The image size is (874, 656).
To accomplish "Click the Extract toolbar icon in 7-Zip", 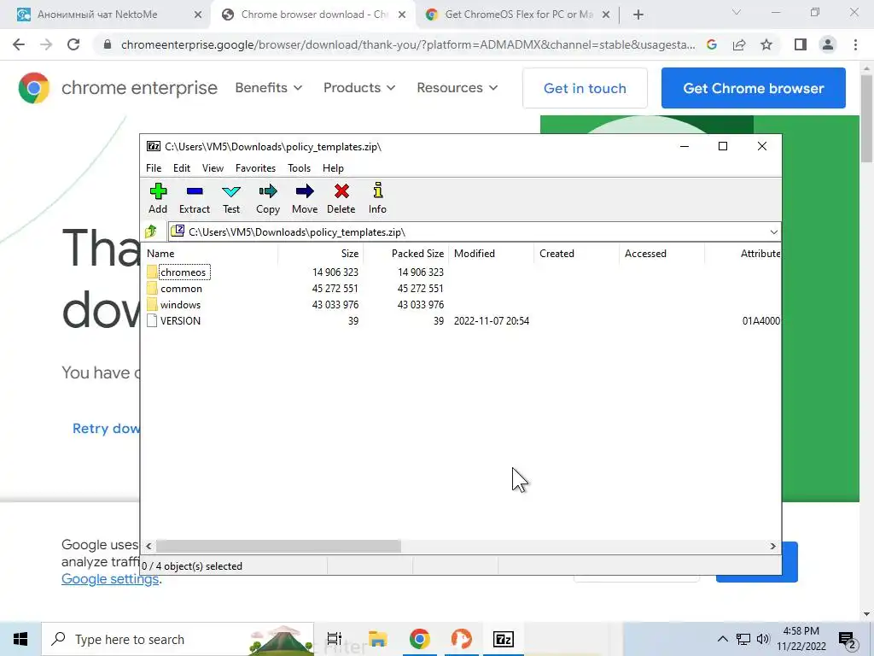I will click(x=194, y=198).
